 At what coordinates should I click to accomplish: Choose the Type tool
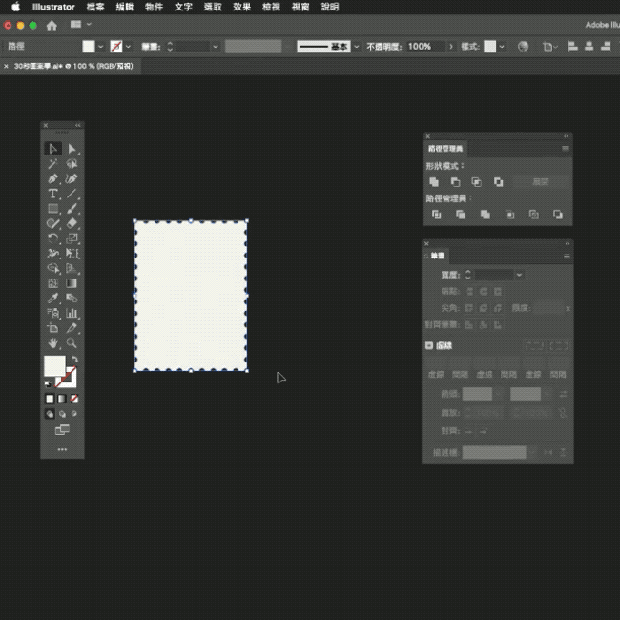(x=53, y=194)
